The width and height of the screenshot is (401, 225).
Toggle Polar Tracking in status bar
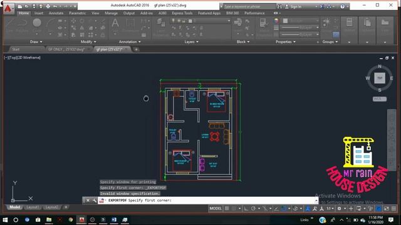253,209
